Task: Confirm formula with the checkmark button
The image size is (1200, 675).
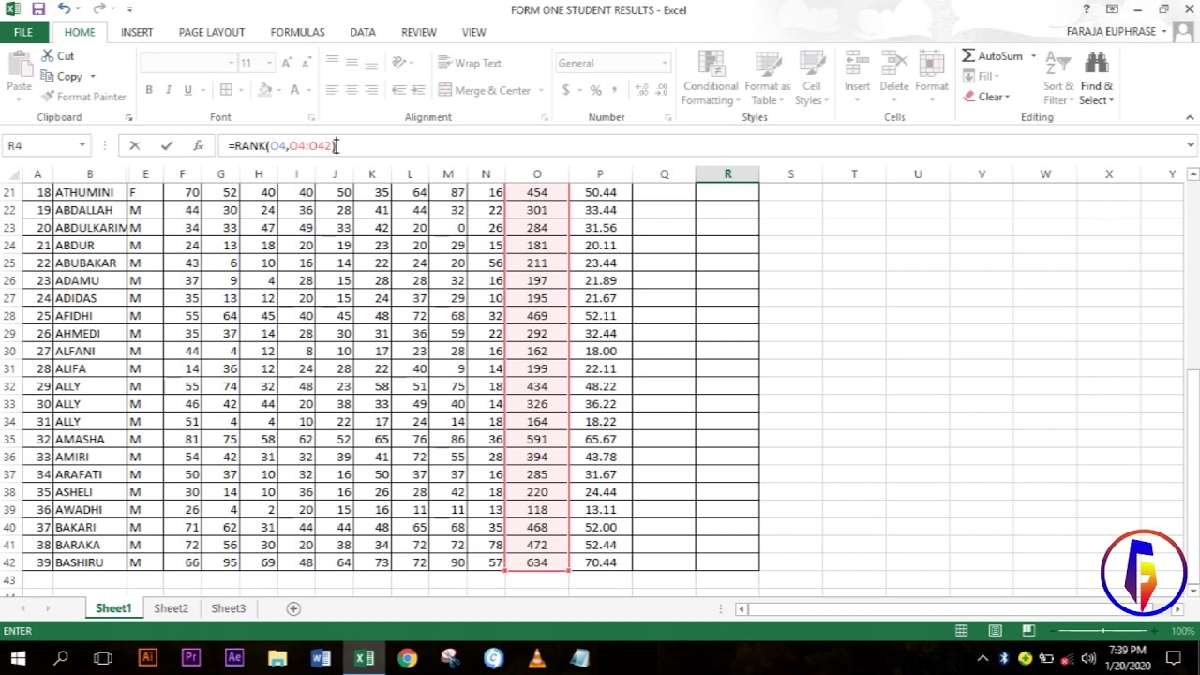Action: click(167, 145)
